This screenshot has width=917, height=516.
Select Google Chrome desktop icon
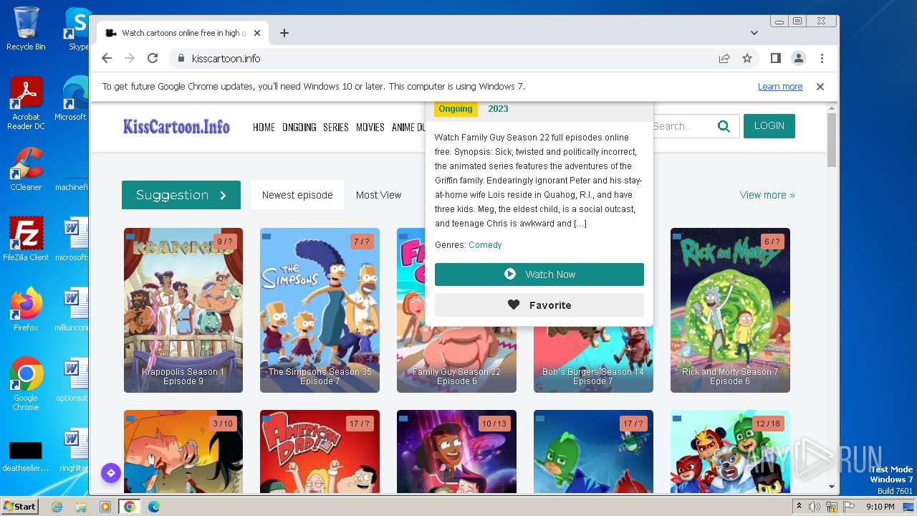[26, 384]
